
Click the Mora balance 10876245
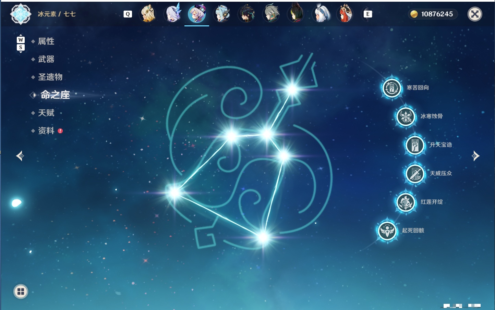(x=437, y=14)
